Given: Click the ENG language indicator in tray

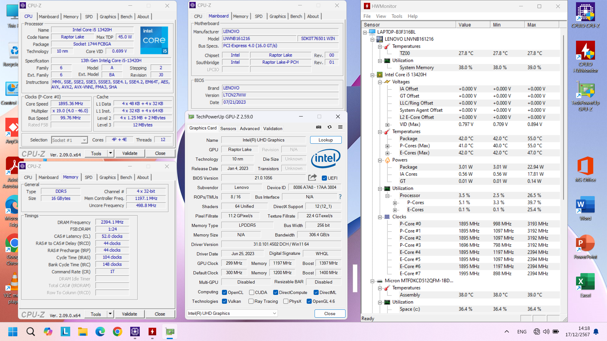Looking at the screenshot, I should [x=522, y=332].
